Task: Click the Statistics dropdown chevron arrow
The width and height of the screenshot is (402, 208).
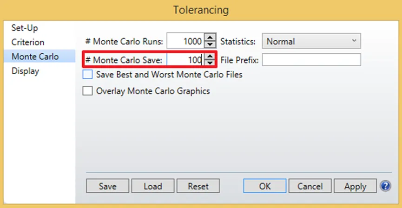Action: (x=354, y=40)
